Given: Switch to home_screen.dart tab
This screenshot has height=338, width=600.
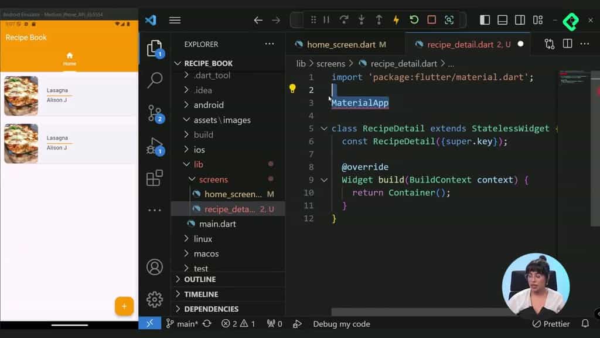Looking at the screenshot, I should pyautogui.click(x=340, y=45).
